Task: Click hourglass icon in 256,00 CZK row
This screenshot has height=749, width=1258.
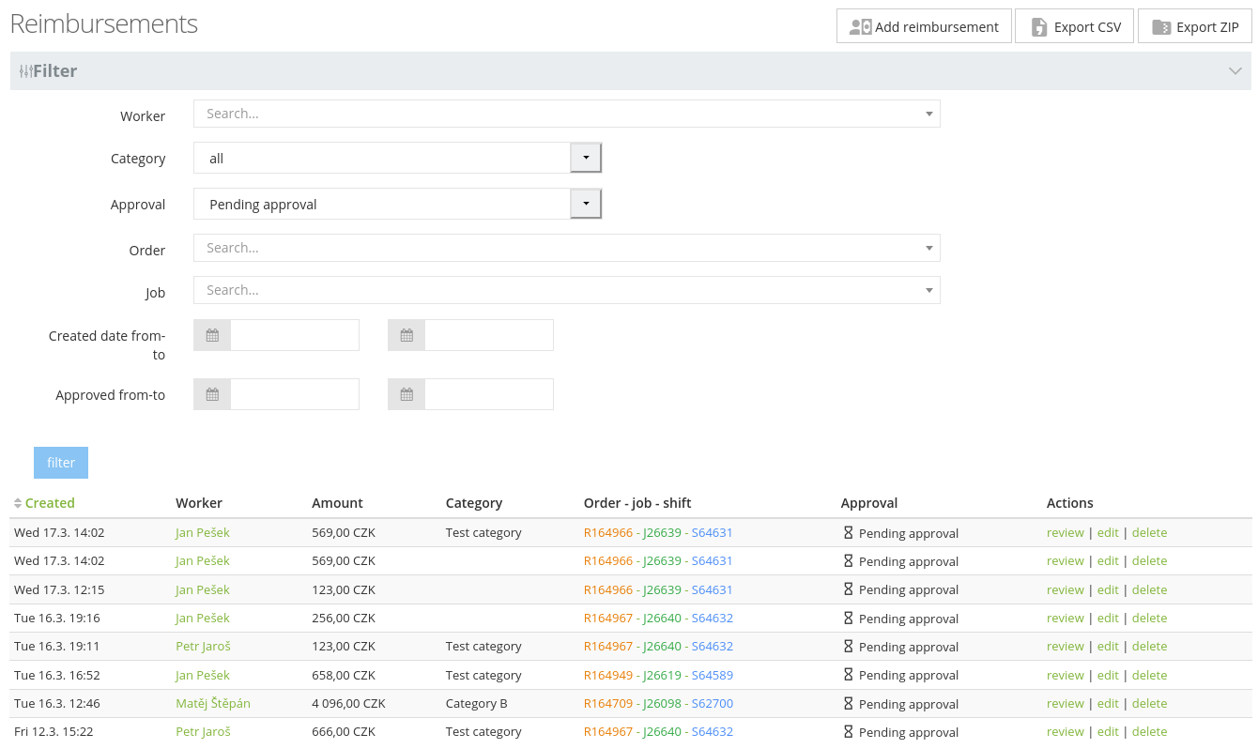Action: (x=848, y=618)
